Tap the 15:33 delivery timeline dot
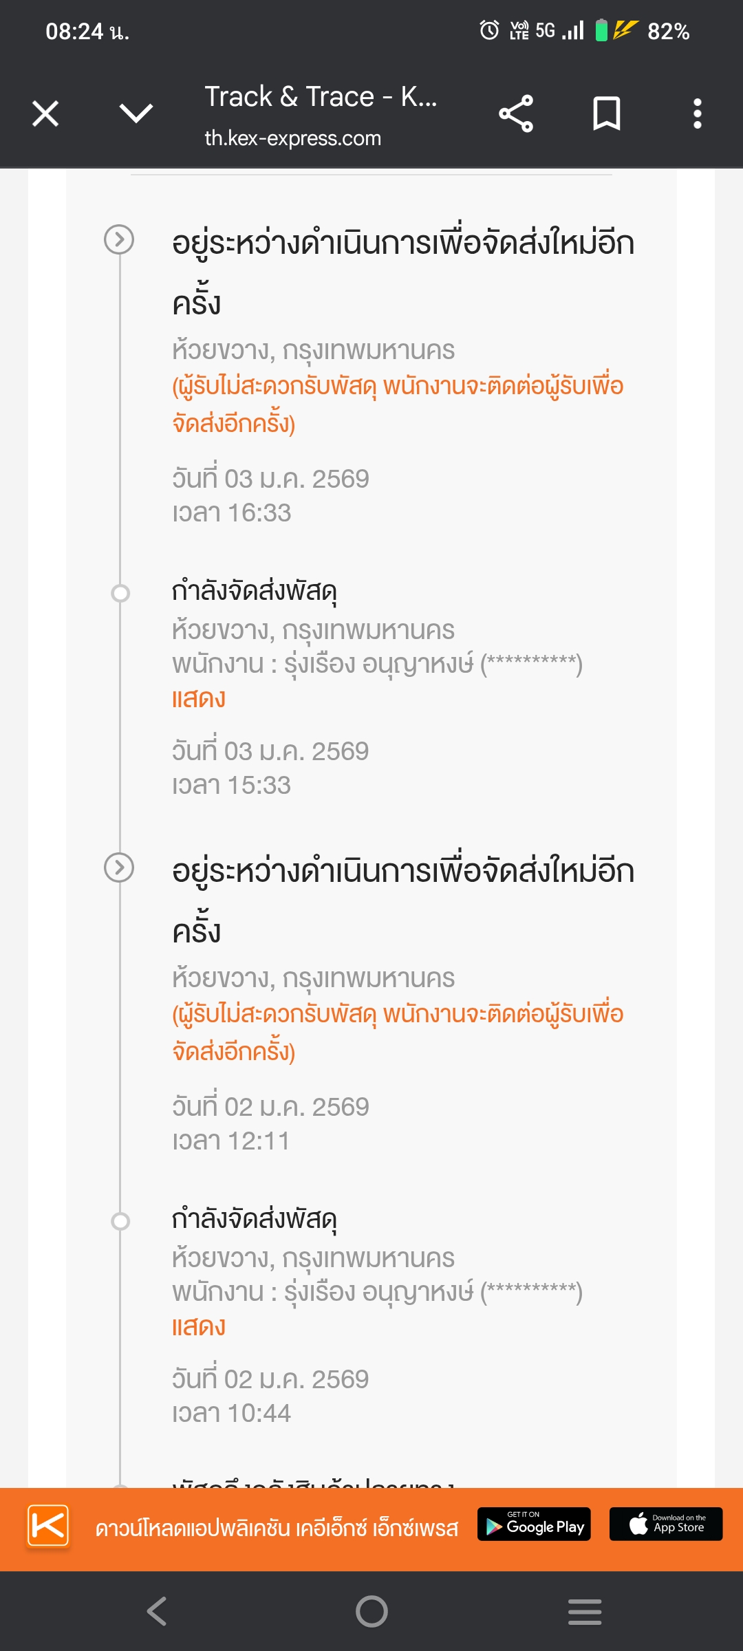743x1651 pixels. tap(120, 593)
